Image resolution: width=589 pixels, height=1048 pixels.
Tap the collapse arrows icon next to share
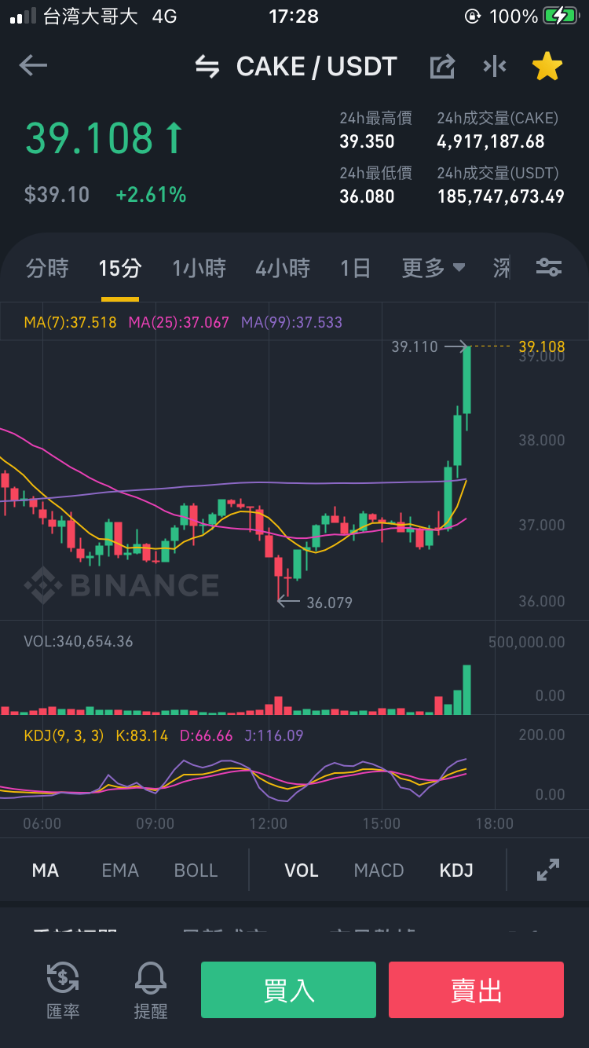(x=495, y=67)
